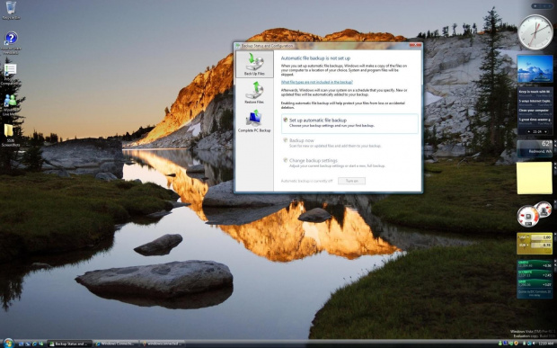Expand the EUR currency dropdown in gadget
Image resolution: width=557 pixels, height=348 pixels.
click(523, 245)
